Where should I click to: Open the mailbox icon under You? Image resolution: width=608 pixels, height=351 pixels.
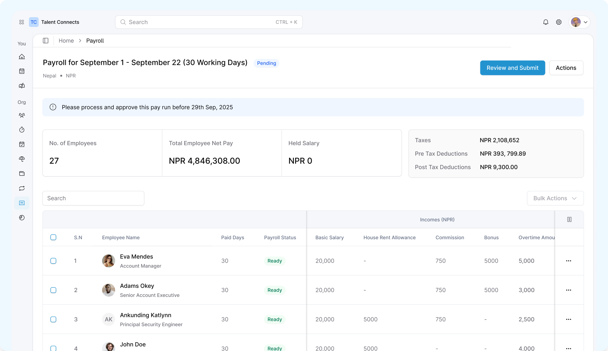22,86
